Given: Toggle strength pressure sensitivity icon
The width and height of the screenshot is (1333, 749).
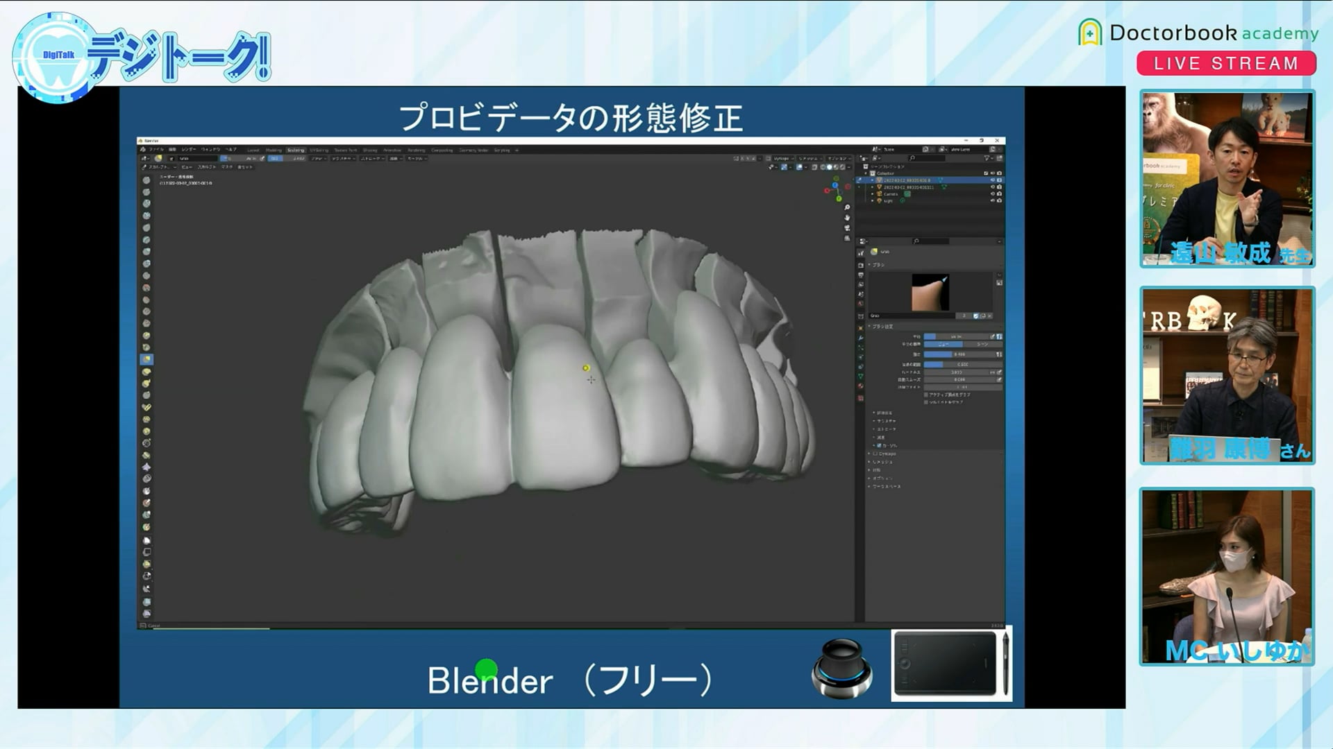Looking at the screenshot, I should coord(999,354).
